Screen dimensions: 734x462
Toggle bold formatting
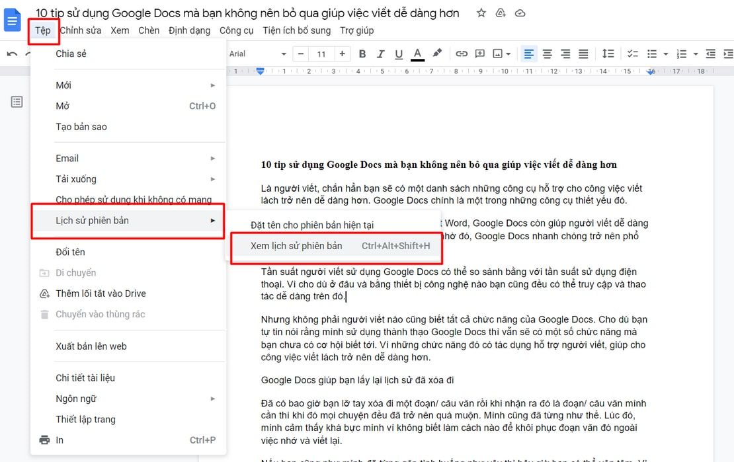(x=362, y=54)
